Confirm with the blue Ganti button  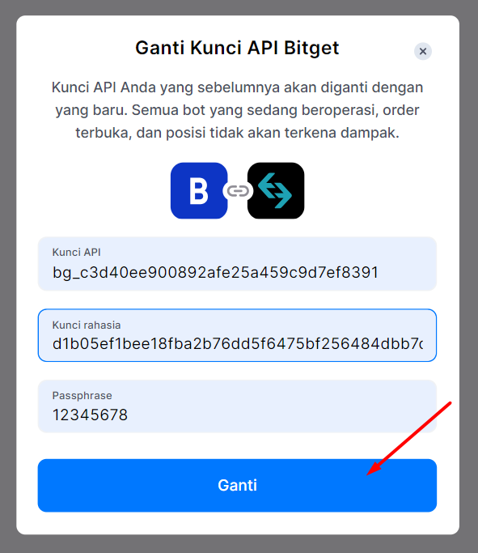click(237, 485)
